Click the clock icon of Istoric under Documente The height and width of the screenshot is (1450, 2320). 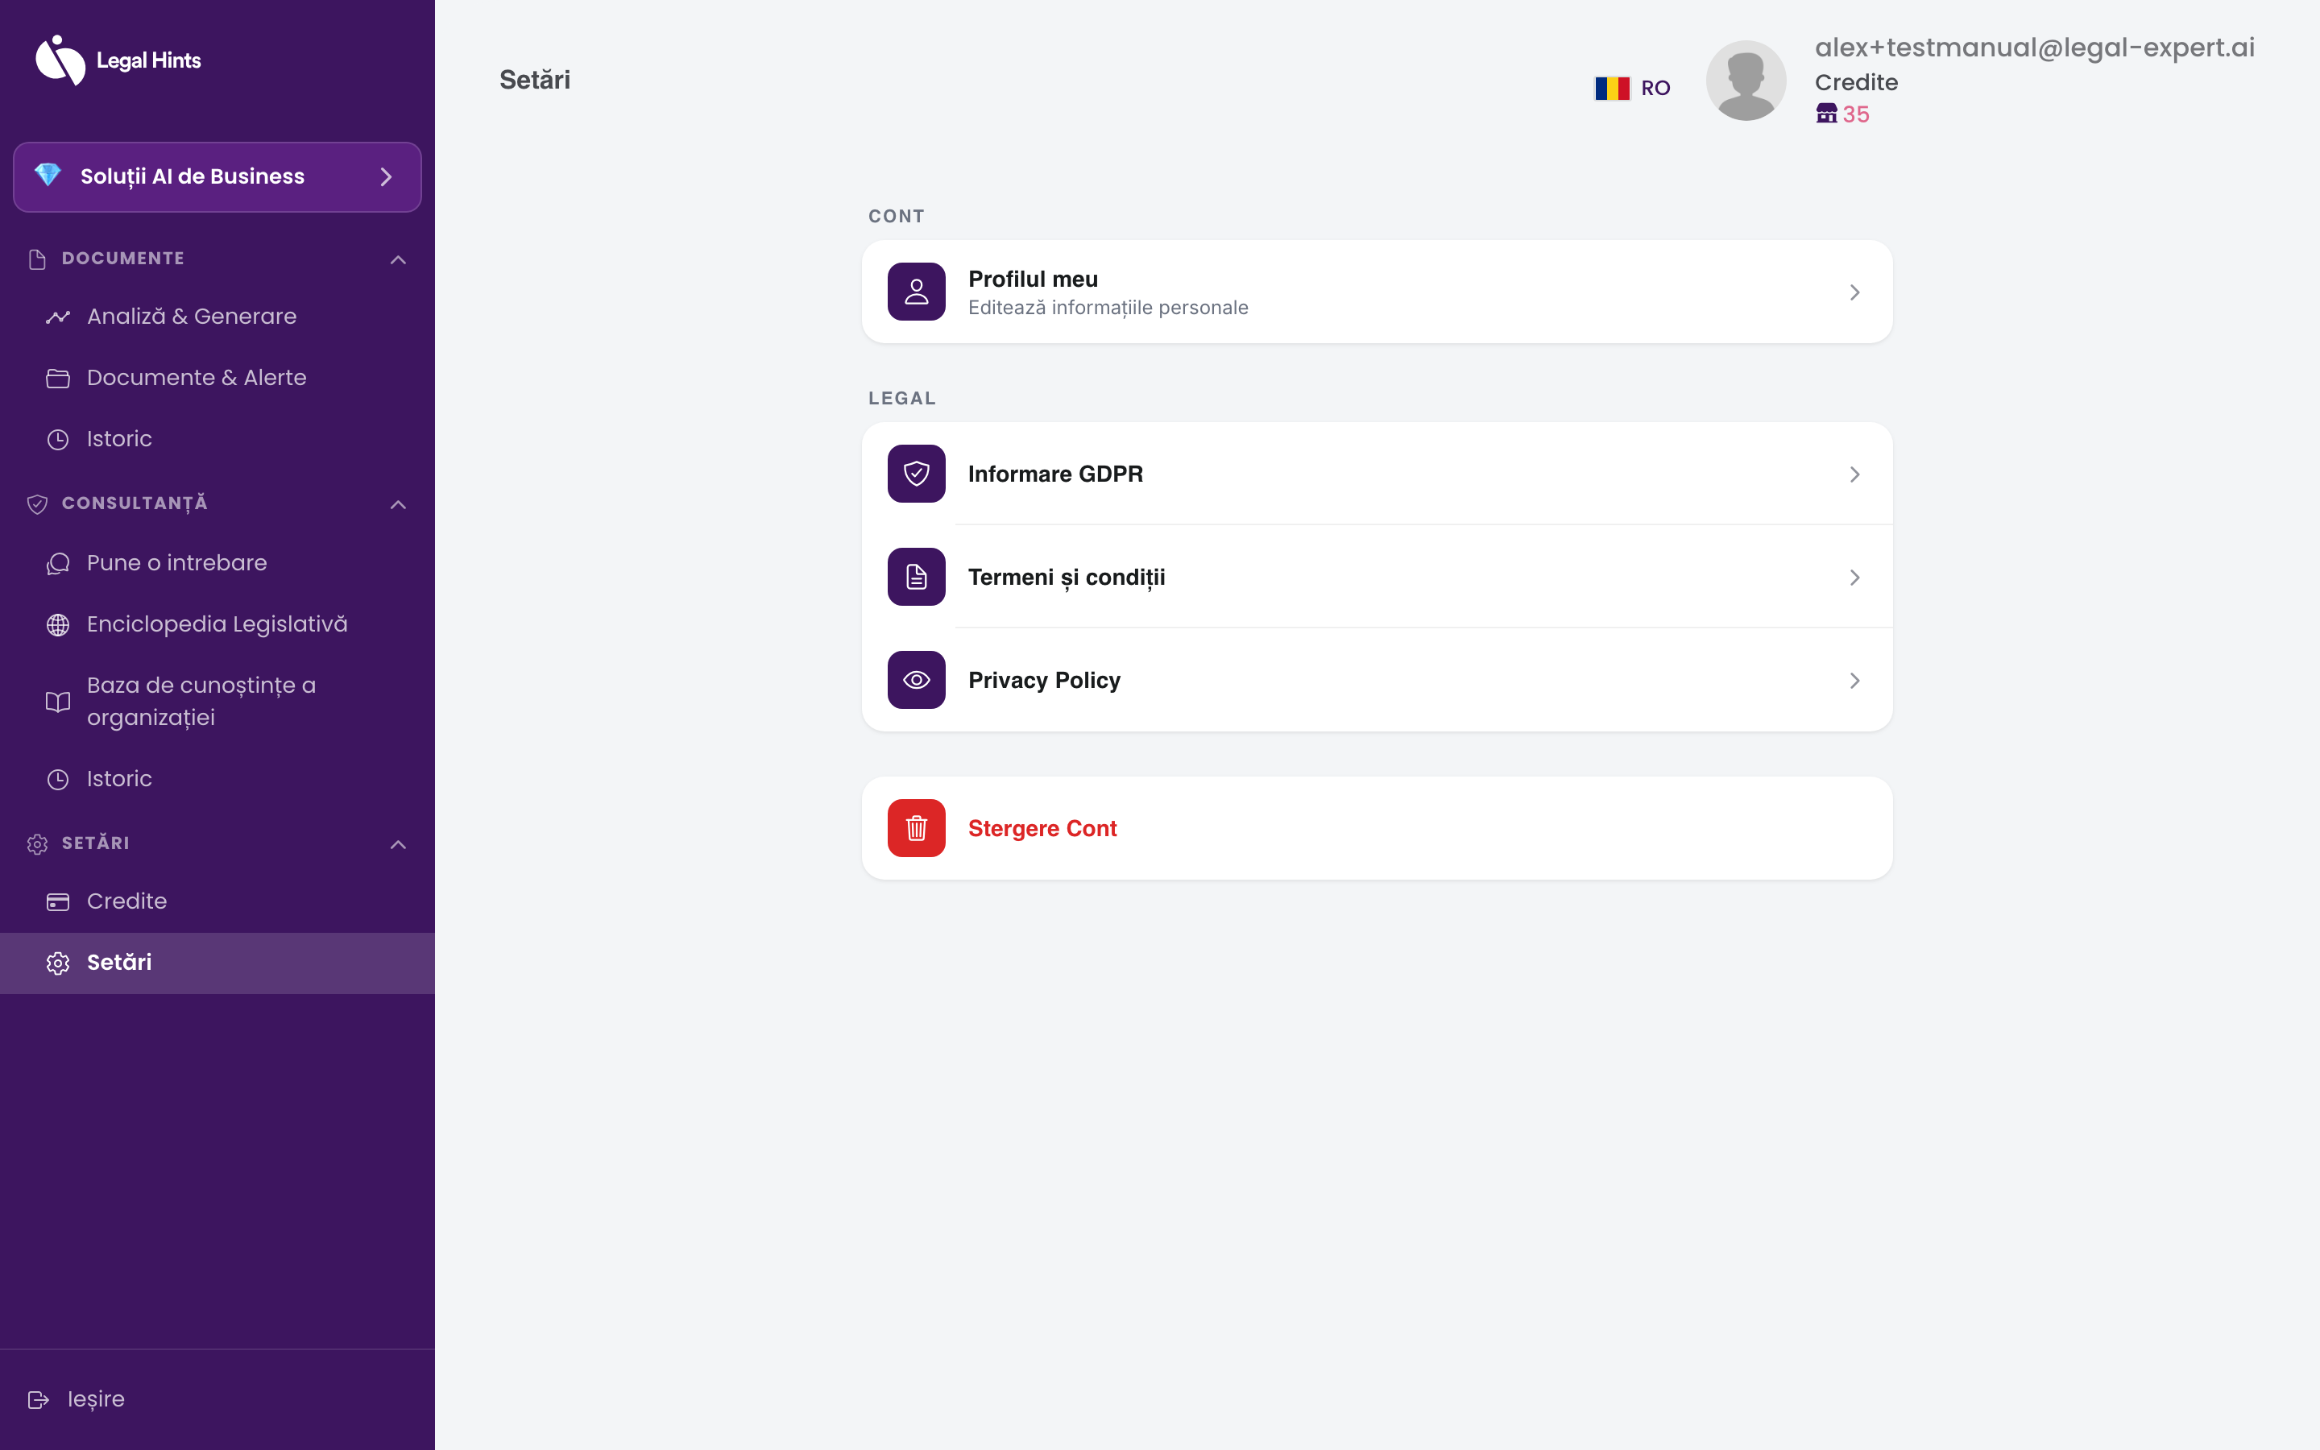pyautogui.click(x=57, y=439)
